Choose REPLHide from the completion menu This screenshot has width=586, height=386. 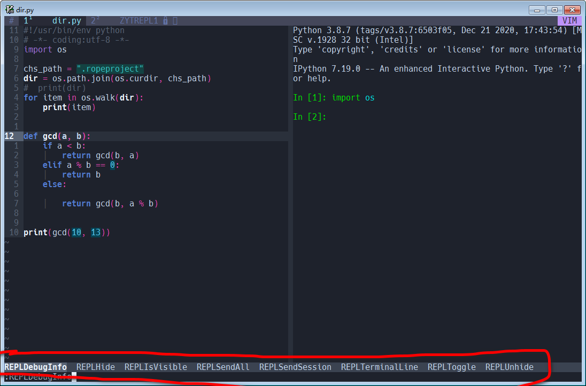click(x=96, y=367)
